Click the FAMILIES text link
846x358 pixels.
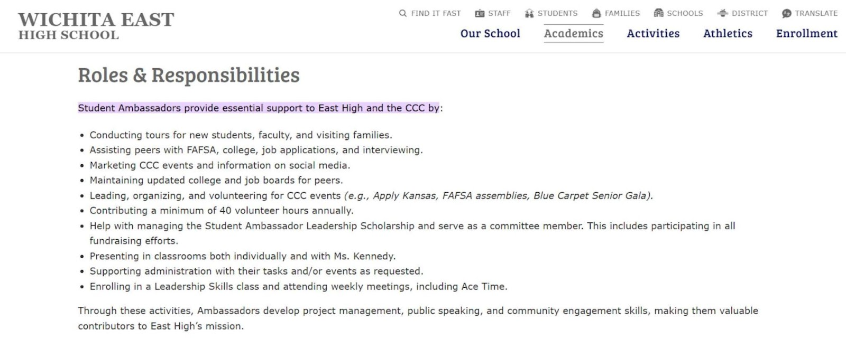point(622,13)
